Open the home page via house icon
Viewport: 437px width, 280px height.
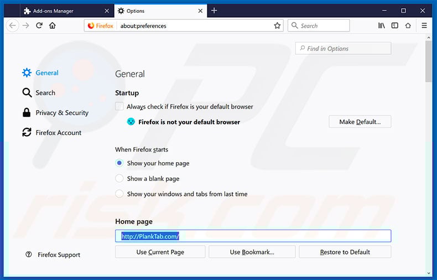pyautogui.click(x=53, y=25)
